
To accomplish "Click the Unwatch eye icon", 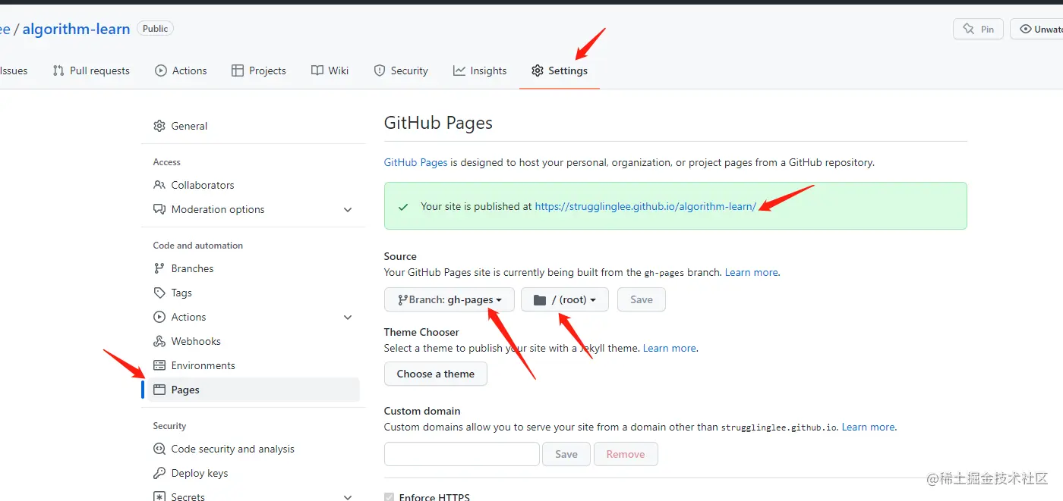I will tap(1026, 29).
